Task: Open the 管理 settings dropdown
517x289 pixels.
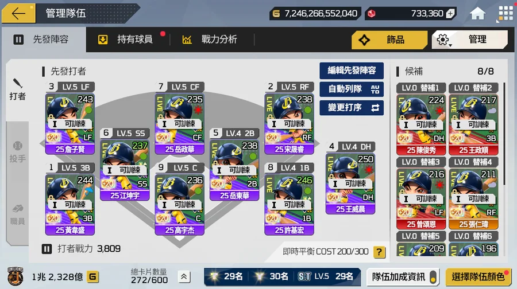Action: coord(469,40)
